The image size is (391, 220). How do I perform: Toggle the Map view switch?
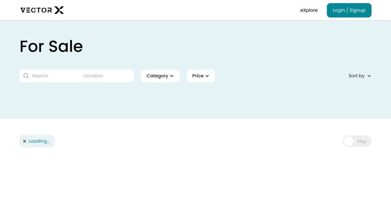(x=357, y=141)
